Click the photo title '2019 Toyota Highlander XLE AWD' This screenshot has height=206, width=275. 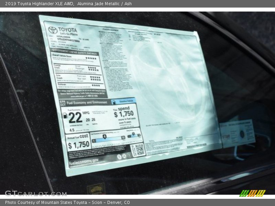[40, 4]
